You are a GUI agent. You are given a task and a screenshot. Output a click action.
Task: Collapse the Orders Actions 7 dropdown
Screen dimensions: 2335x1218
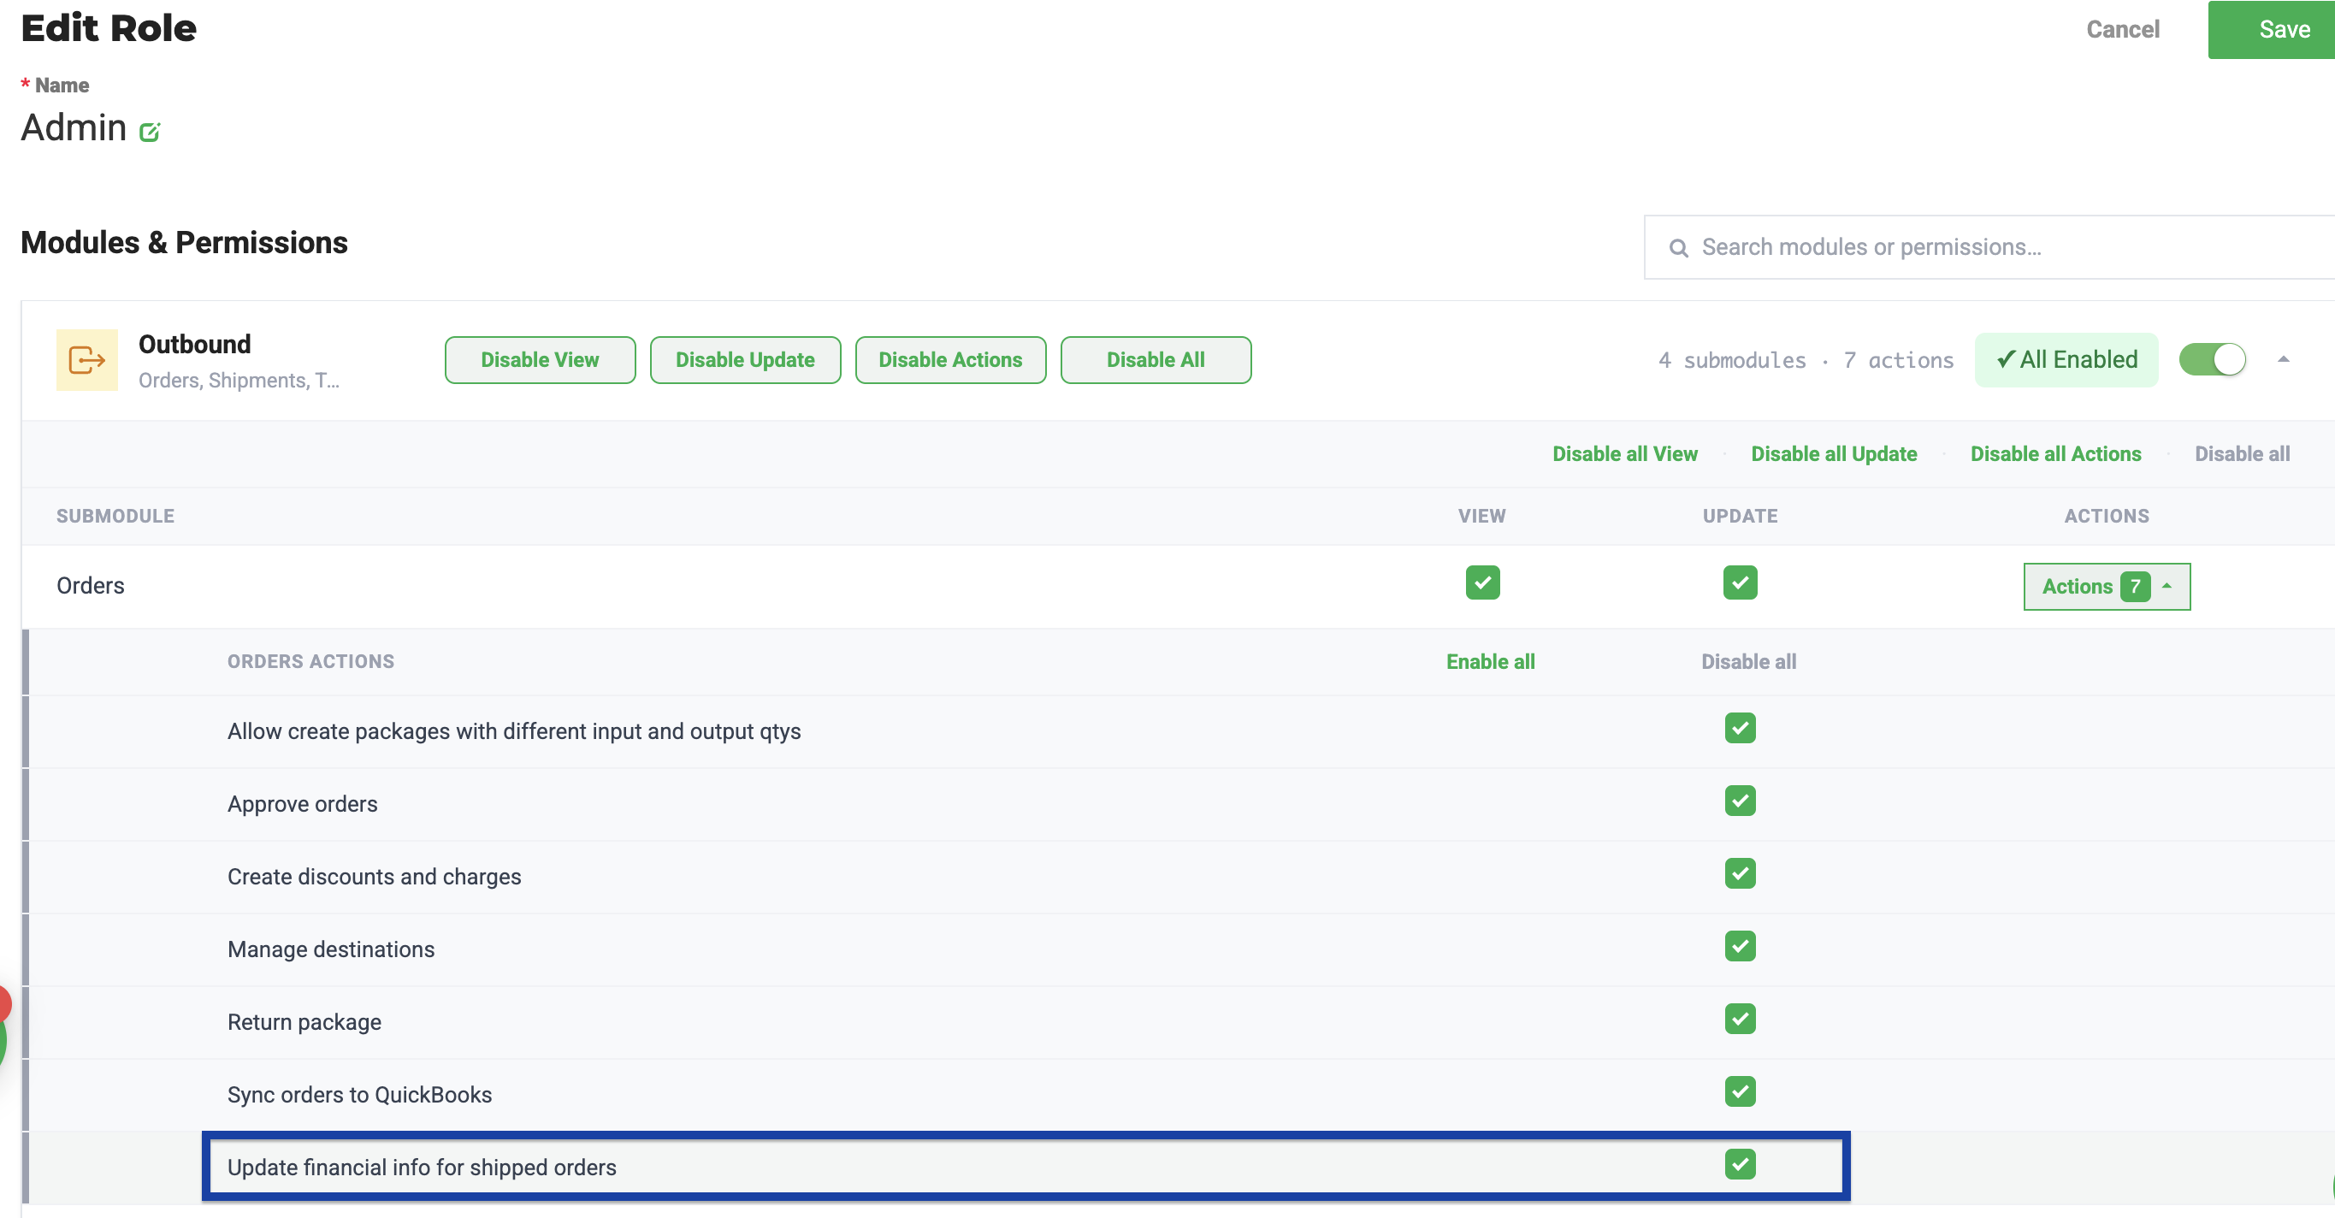(2107, 587)
